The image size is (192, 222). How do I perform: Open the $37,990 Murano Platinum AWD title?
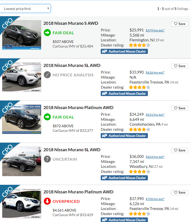[x=79, y=192]
